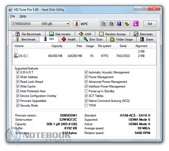Viewport: 169px width, 151px height.
Task: Open the Folder Usage tab
Action: point(121,39)
